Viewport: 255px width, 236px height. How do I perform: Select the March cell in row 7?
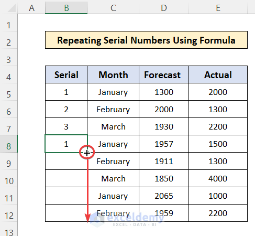pyautogui.click(x=113, y=126)
